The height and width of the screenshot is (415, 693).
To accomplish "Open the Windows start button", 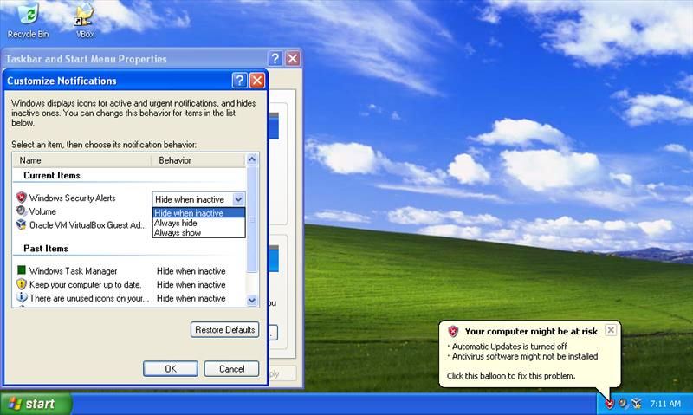I will pos(36,404).
